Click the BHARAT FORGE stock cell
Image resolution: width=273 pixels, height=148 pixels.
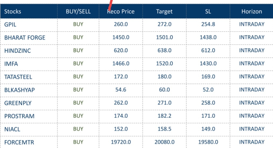click(25, 38)
